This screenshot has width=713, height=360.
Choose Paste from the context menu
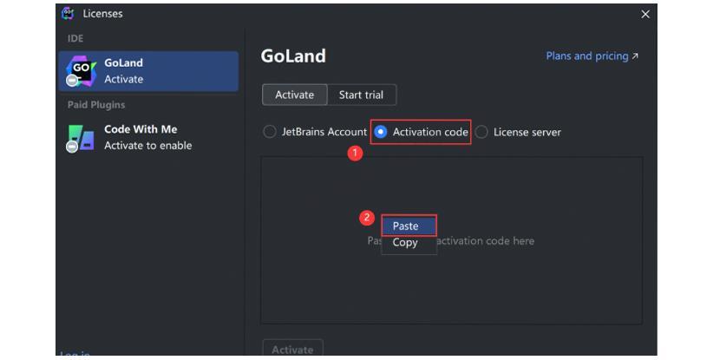coord(409,226)
